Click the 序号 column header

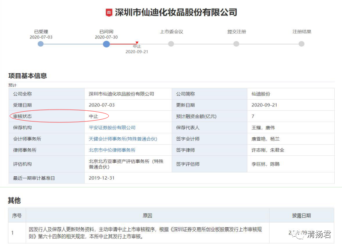[x=17, y=216]
